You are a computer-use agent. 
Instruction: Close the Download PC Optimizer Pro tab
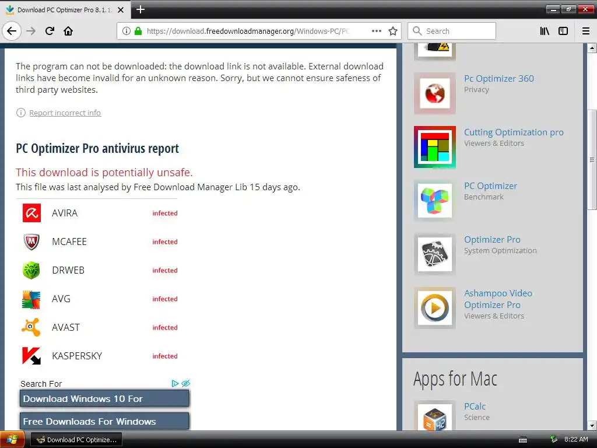121,10
